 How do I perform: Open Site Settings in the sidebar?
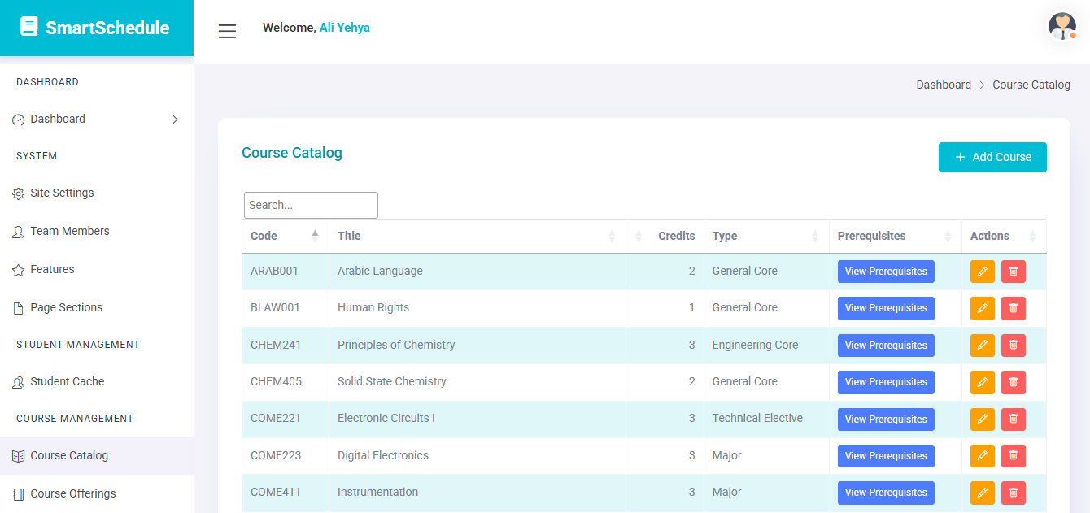pyautogui.click(x=62, y=193)
